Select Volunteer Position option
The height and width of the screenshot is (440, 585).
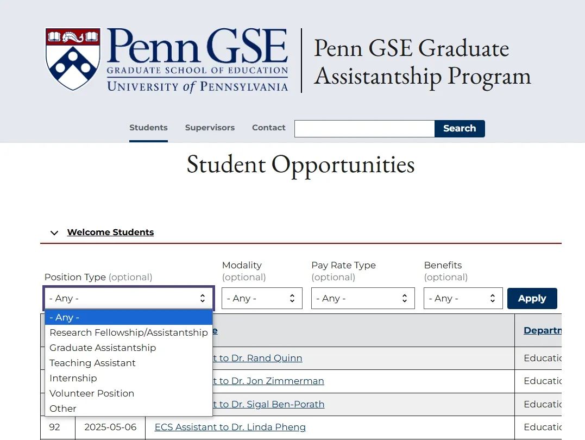tap(92, 393)
